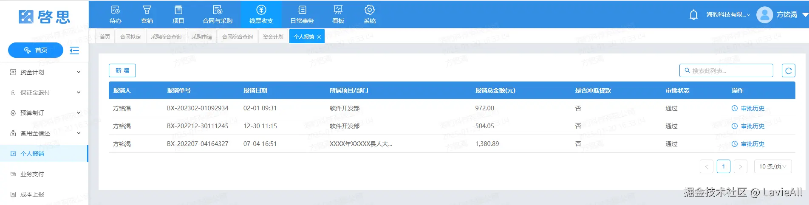
Task: Expand the 资金计划 sidebar chevron
Action: 79,72
